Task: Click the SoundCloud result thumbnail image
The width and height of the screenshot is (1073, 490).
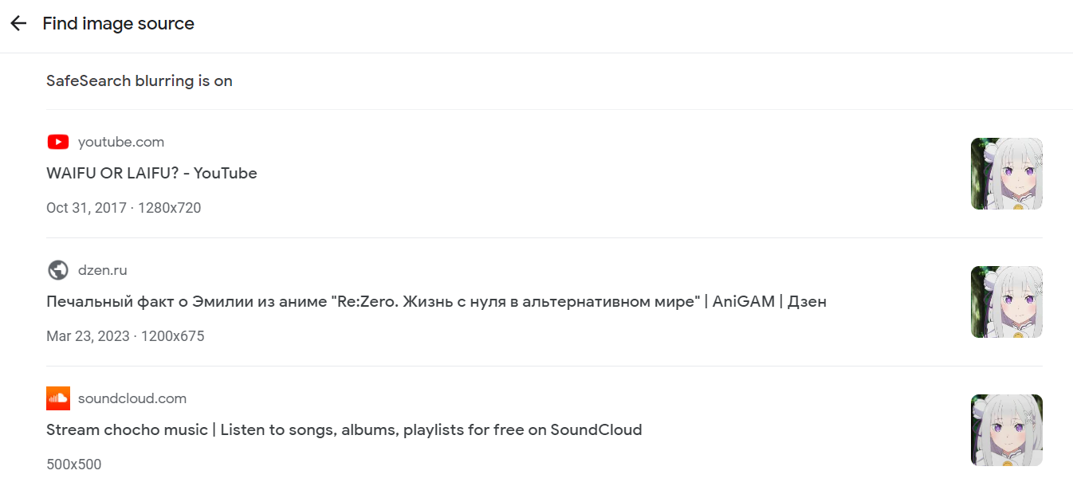Action: coord(1006,429)
